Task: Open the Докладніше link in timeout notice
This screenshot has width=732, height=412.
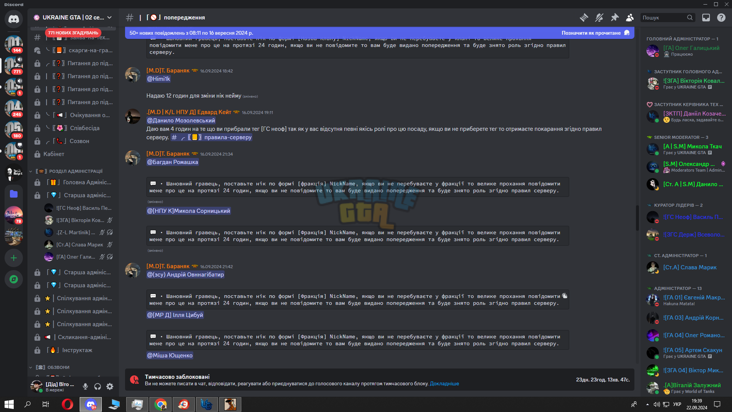Action: [444, 384]
